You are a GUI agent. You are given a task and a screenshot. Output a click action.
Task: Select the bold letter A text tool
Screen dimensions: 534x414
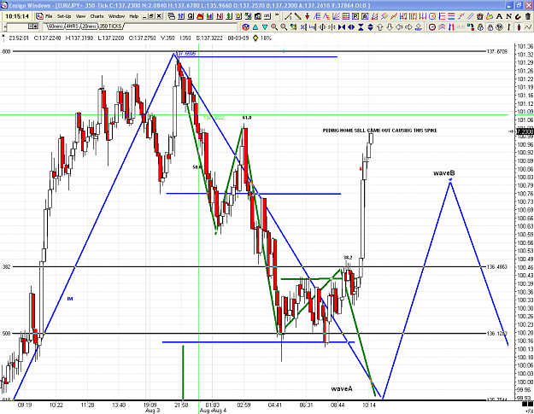[499, 16]
